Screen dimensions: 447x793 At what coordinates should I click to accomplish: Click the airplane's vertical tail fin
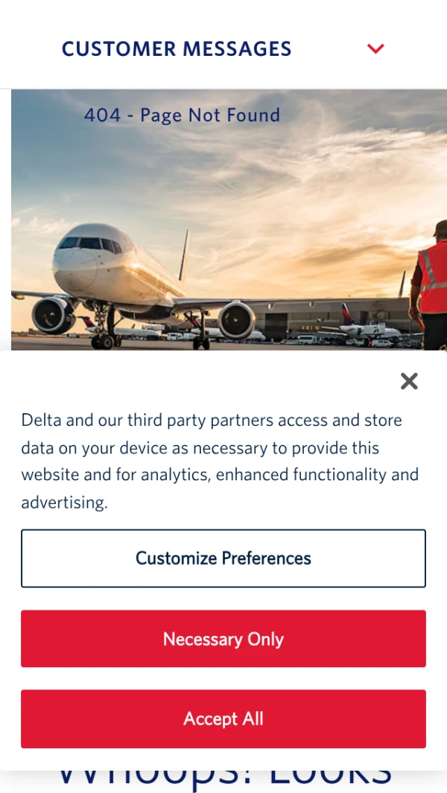[184, 255]
